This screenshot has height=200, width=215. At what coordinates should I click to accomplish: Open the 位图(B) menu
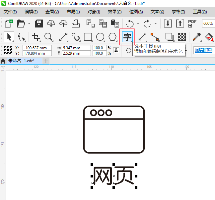[136, 12]
